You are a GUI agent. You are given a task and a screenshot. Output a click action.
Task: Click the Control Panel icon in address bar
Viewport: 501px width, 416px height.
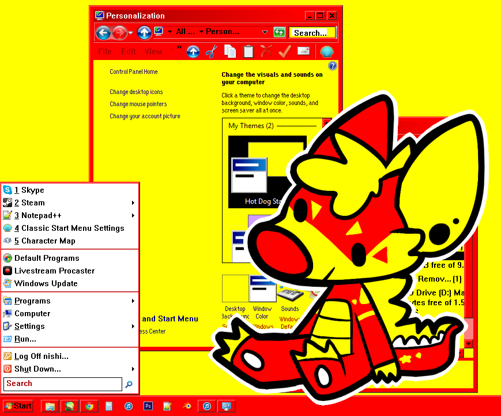tap(159, 31)
